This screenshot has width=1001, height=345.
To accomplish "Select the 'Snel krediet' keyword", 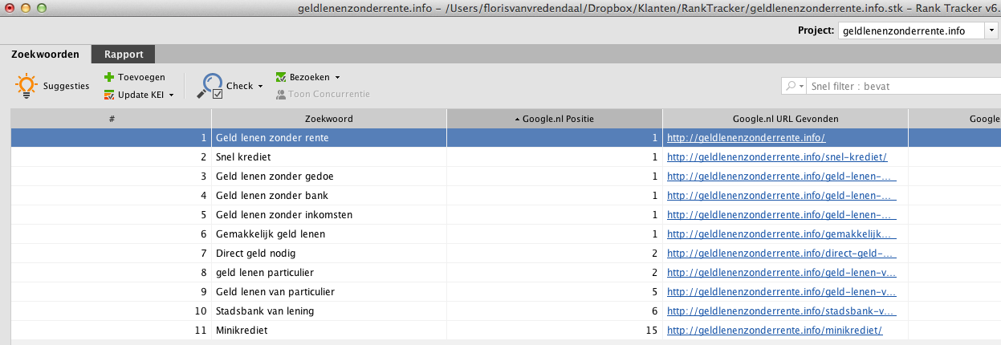I will pos(243,157).
